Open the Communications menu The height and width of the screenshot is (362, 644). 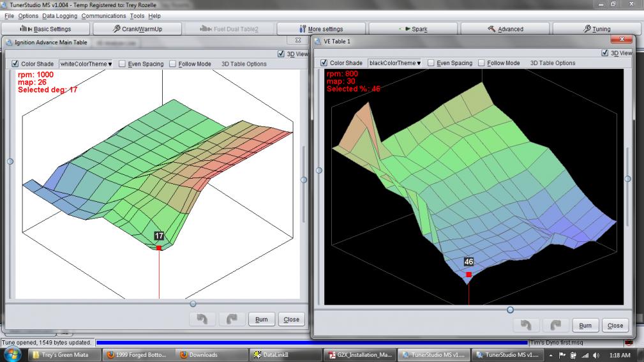[103, 16]
